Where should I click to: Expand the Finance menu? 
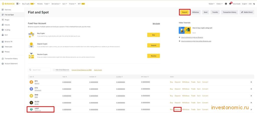[x=73, y=4]
